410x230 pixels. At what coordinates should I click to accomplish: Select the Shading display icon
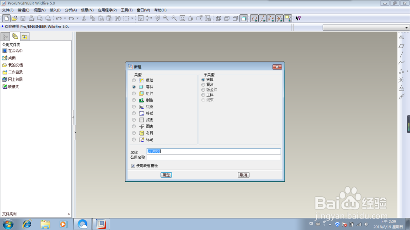[x=244, y=18]
